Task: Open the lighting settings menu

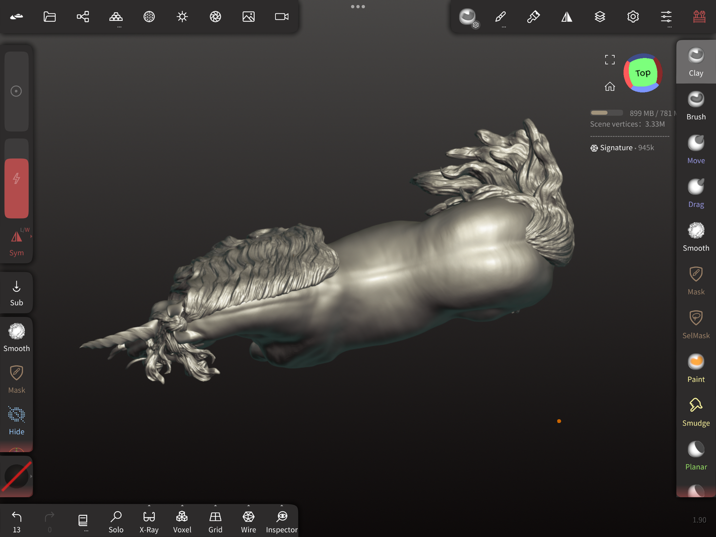Action: point(182,17)
